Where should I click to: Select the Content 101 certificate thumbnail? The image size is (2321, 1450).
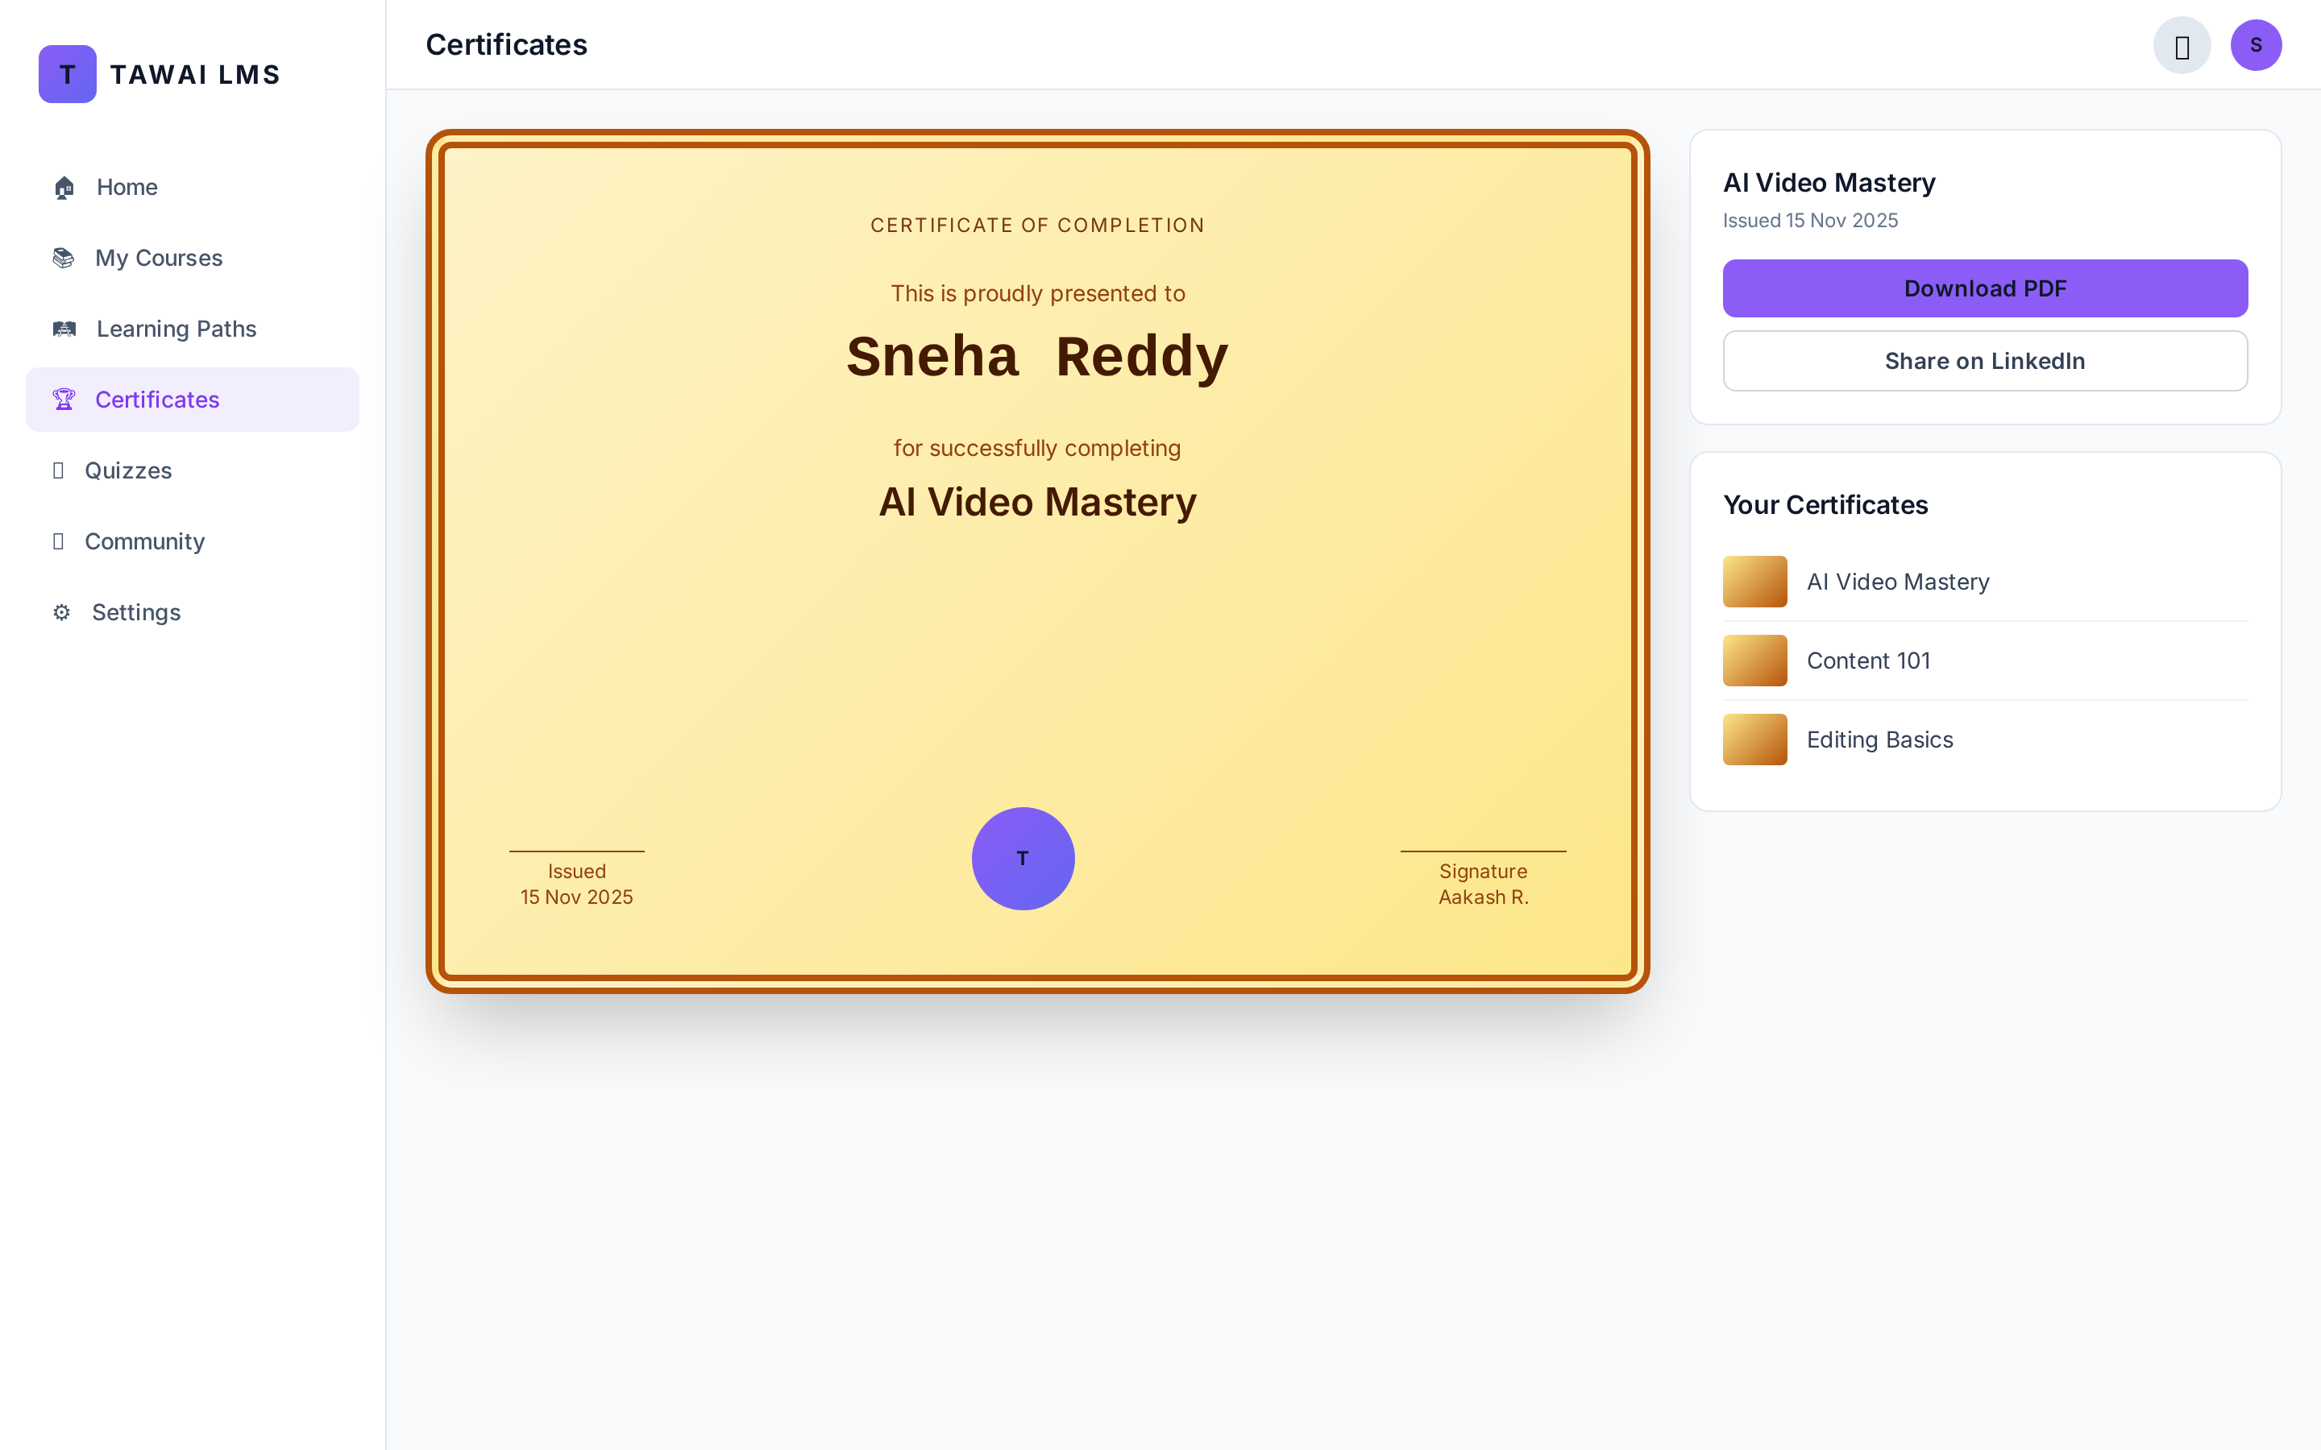1755,661
